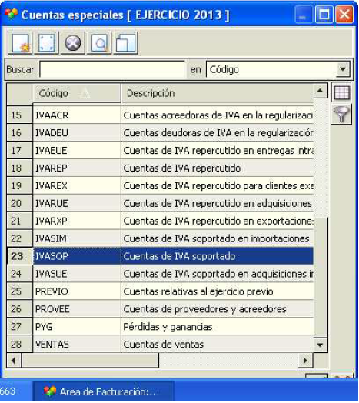Click the Buscar text field

pyautogui.click(x=112, y=69)
